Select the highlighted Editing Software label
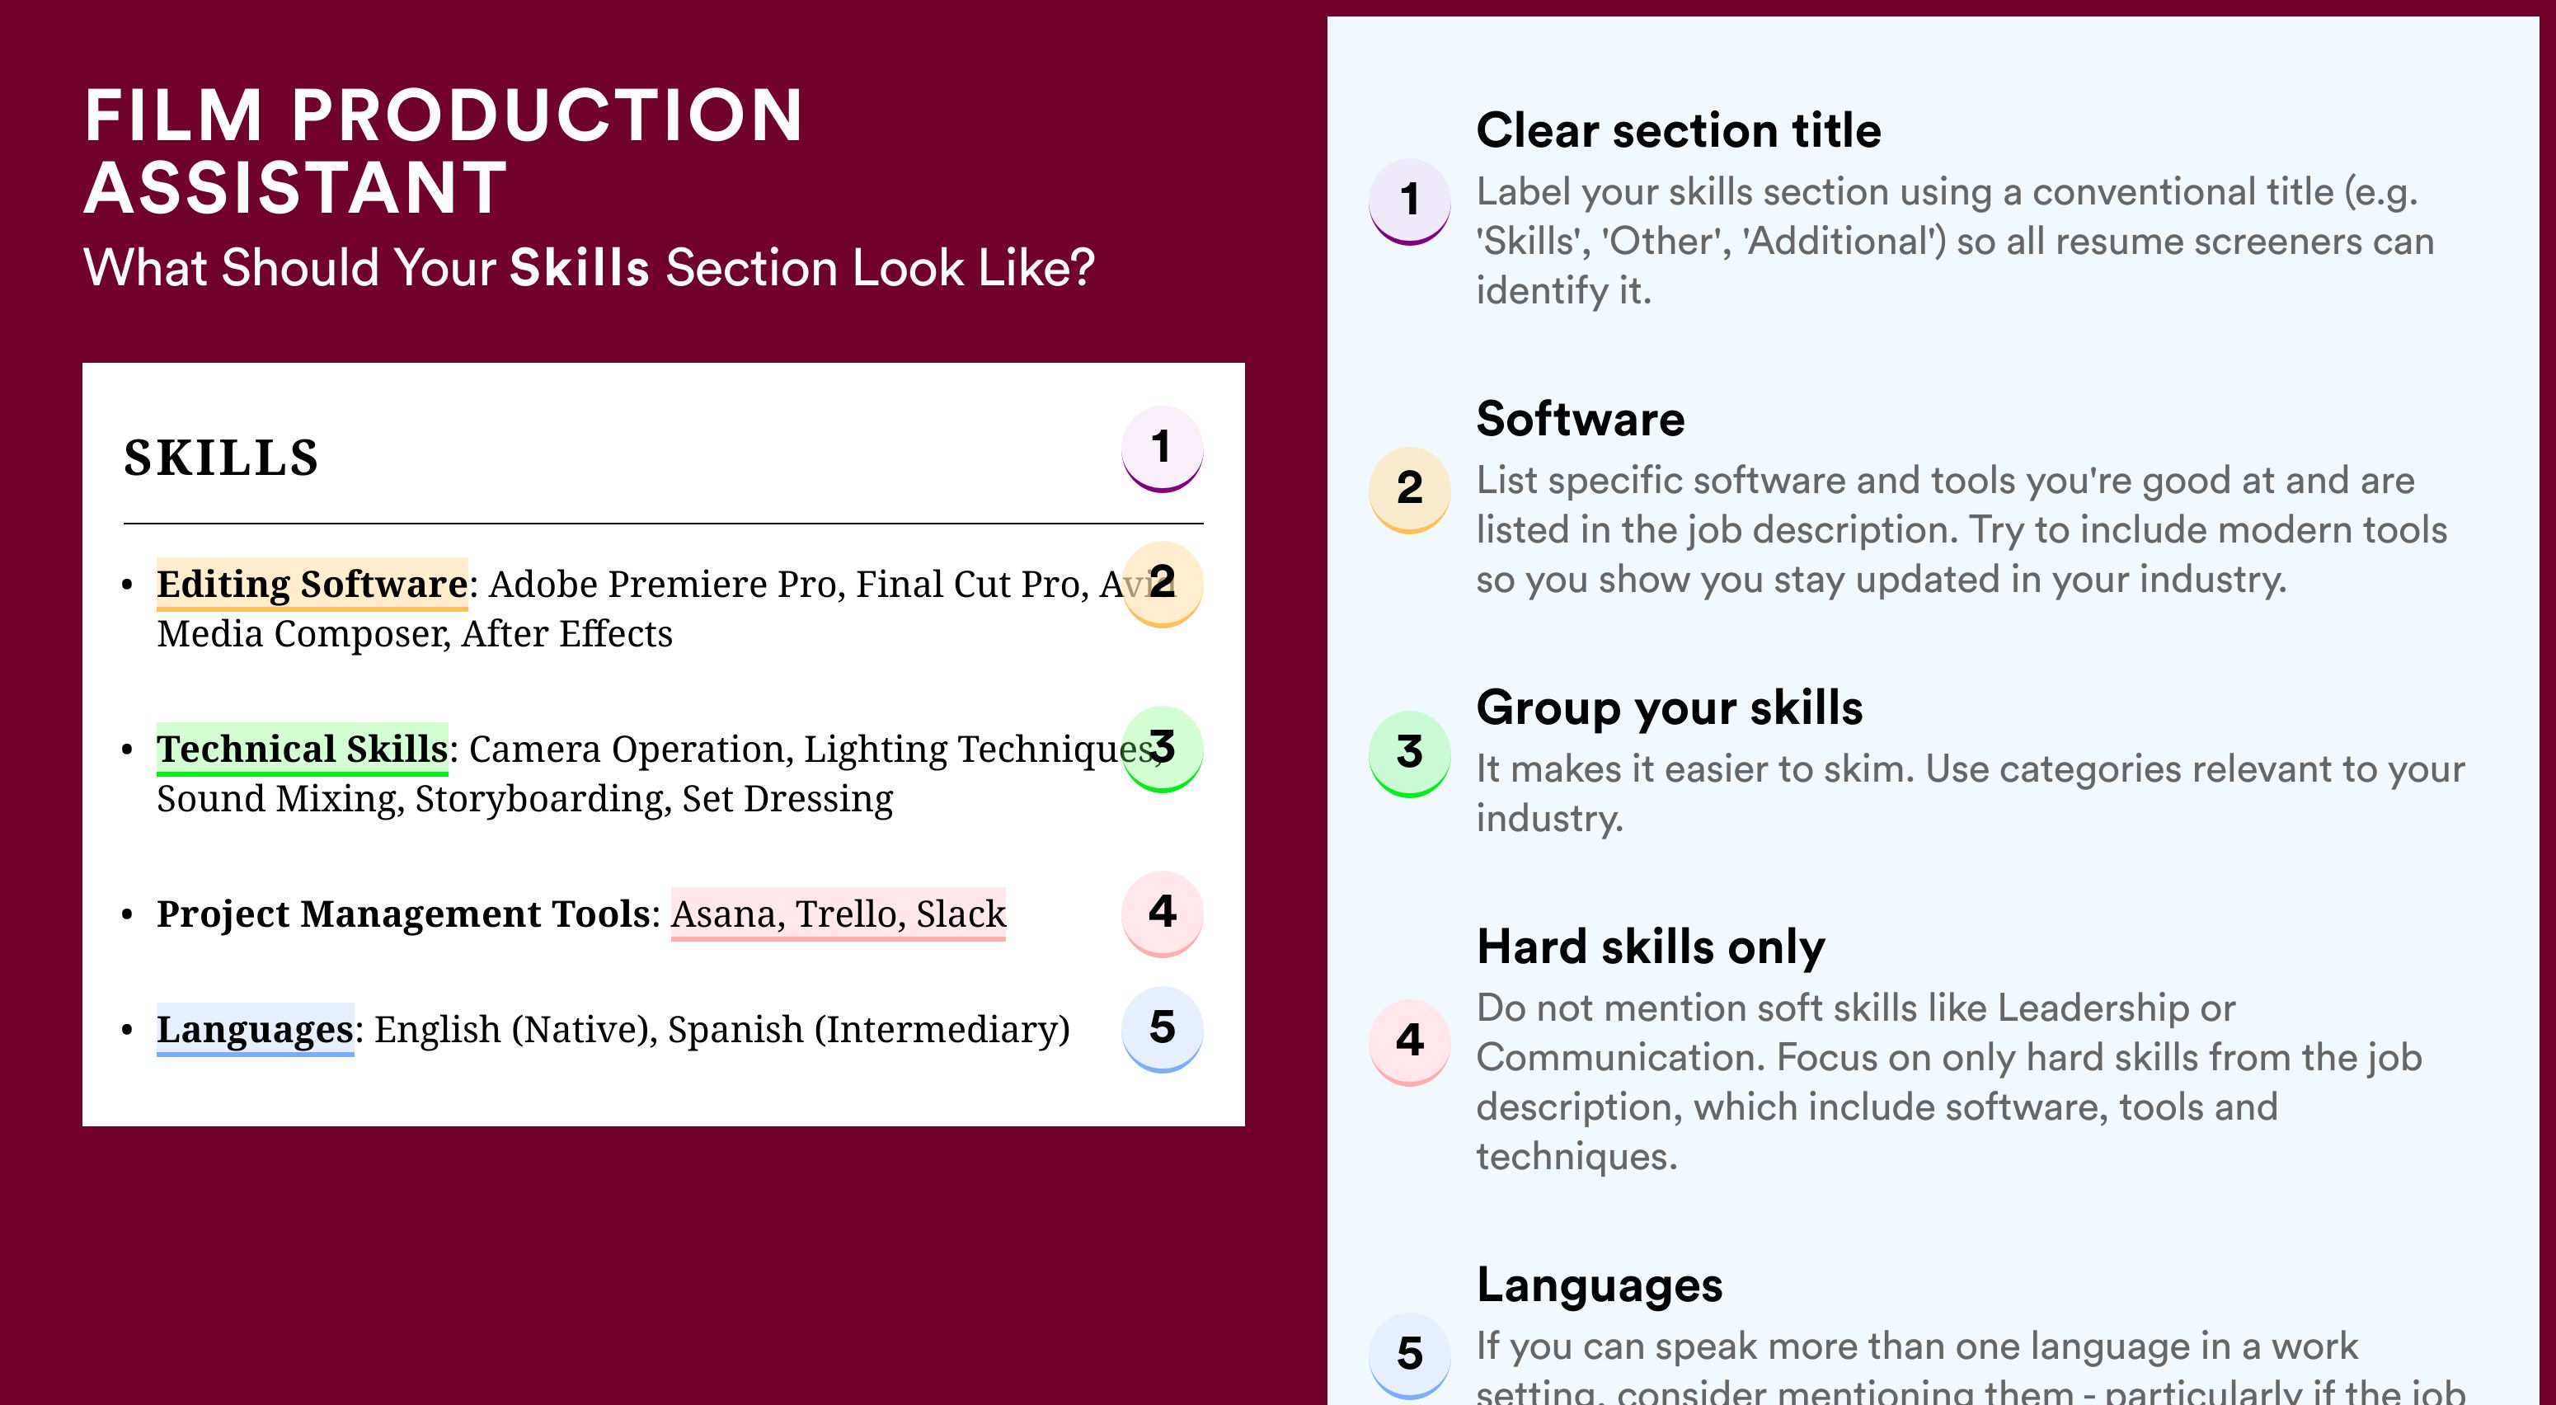Image resolution: width=2556 pixels, height=1405 pixels. click(312, 584)
